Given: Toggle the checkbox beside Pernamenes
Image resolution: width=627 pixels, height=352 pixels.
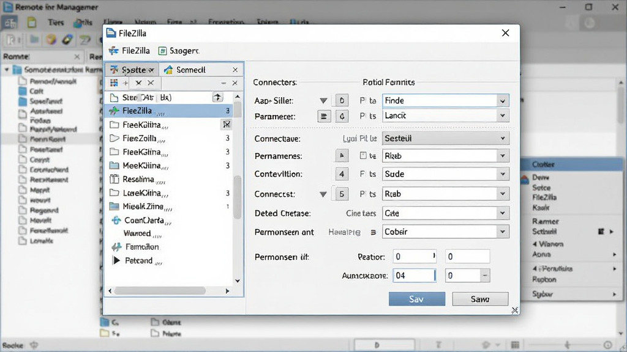Looking at the screenshot, I should click(x=362, y=156).
